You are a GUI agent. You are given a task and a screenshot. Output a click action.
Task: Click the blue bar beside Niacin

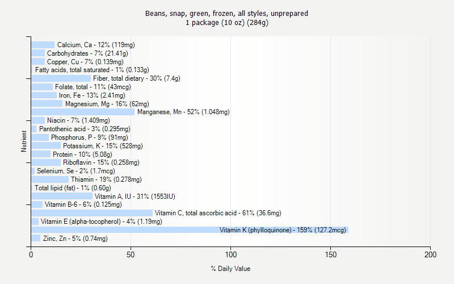(x=38, y=120)
